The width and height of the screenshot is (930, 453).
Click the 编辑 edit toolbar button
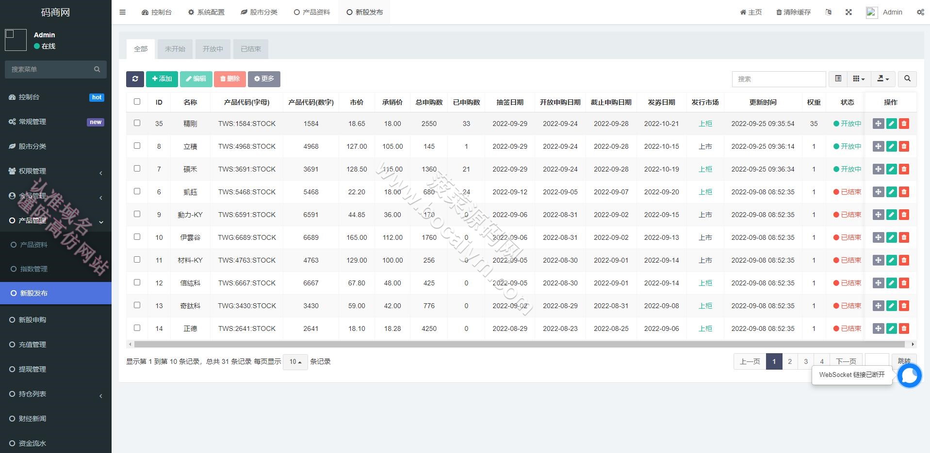(x=196, y=79)
